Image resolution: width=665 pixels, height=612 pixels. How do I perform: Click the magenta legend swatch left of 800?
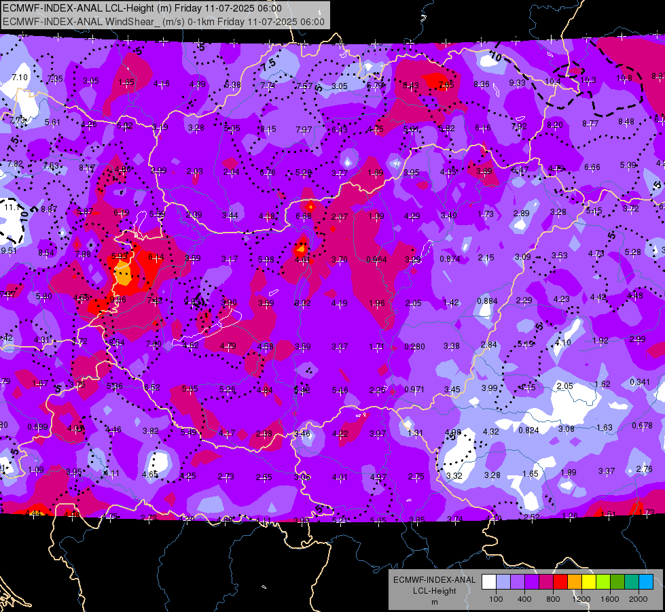(546, 581)
